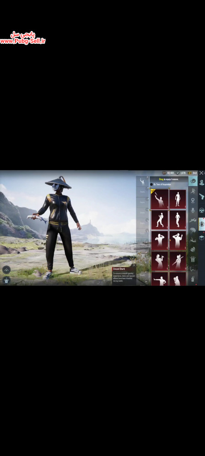Close the inventory with top-right X
This screenshot has width=205, height=456.
[201, 173]
